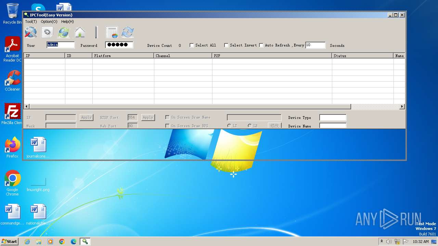Open media player taskbar icon
Screen dimensions: 438x246
[50, 242]
